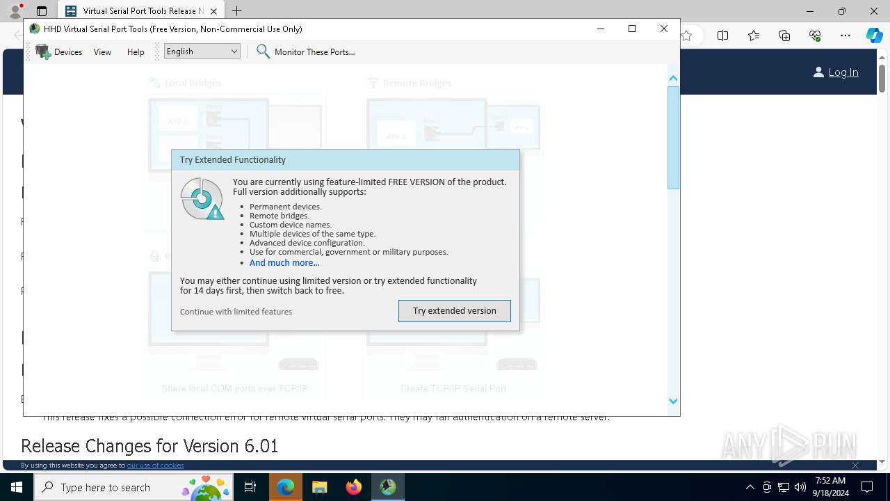Open Task View on the taskbar

click(250, 487)
